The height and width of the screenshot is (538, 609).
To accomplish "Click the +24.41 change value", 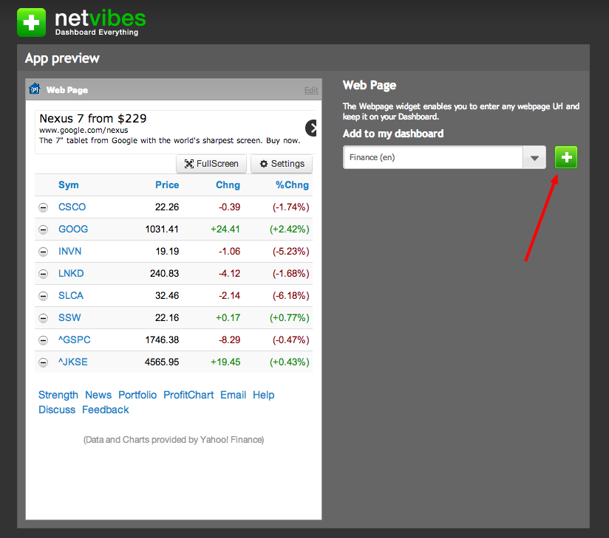I will click(225, 230).
